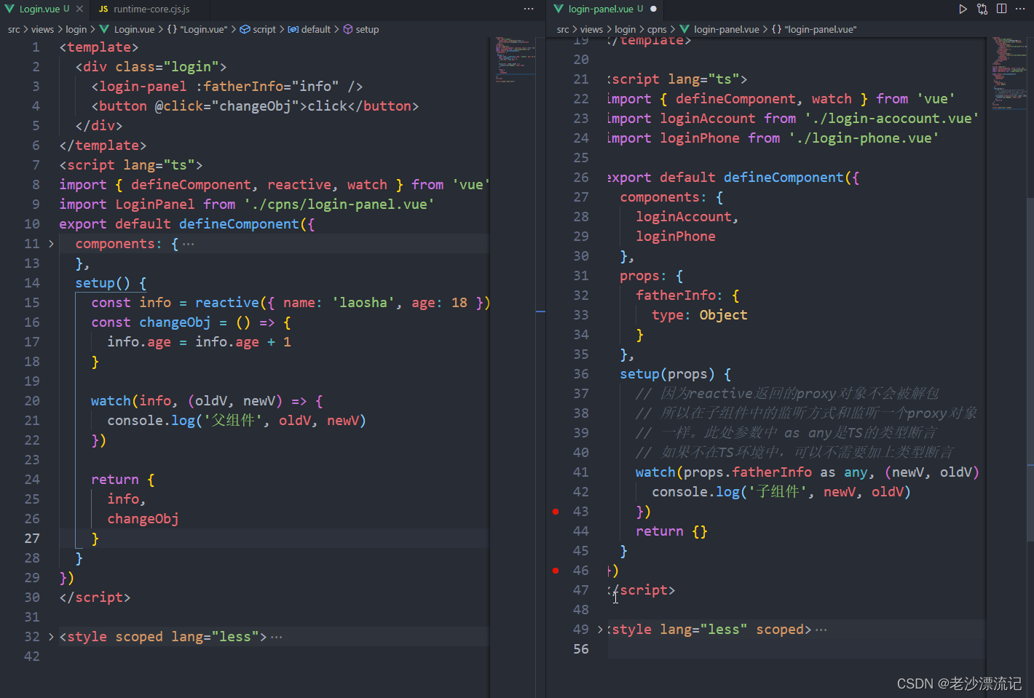Screen dimensions: 1034x698
Task: Select the login-panel.vue editor tab
Action: pyautogui.click(x=606, y=9)
